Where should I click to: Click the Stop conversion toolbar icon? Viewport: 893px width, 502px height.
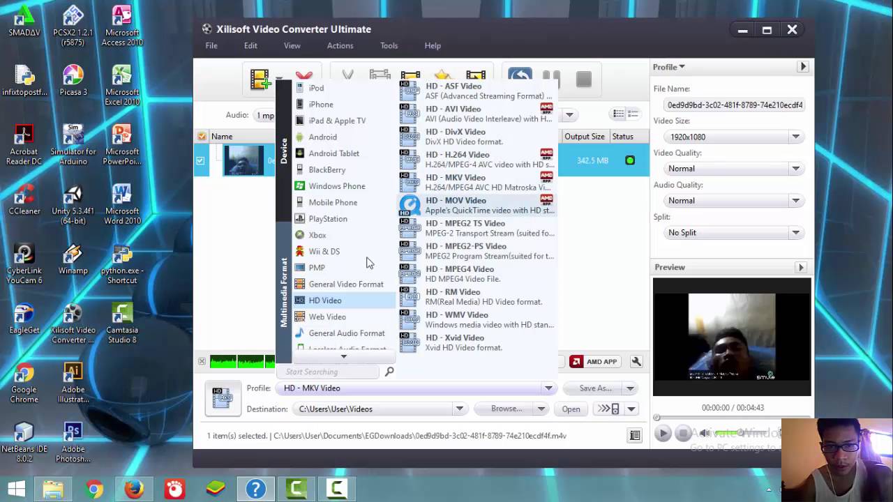583,79
